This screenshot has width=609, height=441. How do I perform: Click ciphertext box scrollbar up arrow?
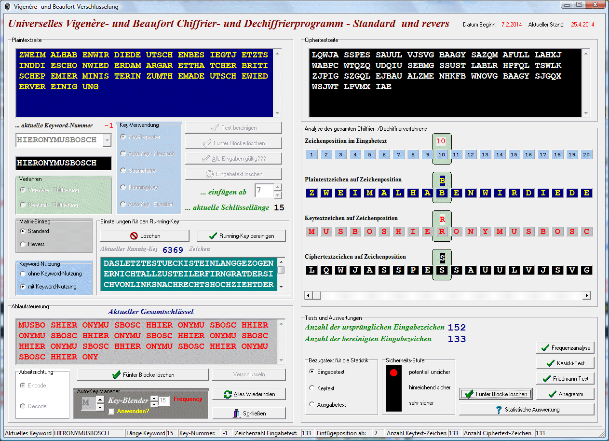586,53
